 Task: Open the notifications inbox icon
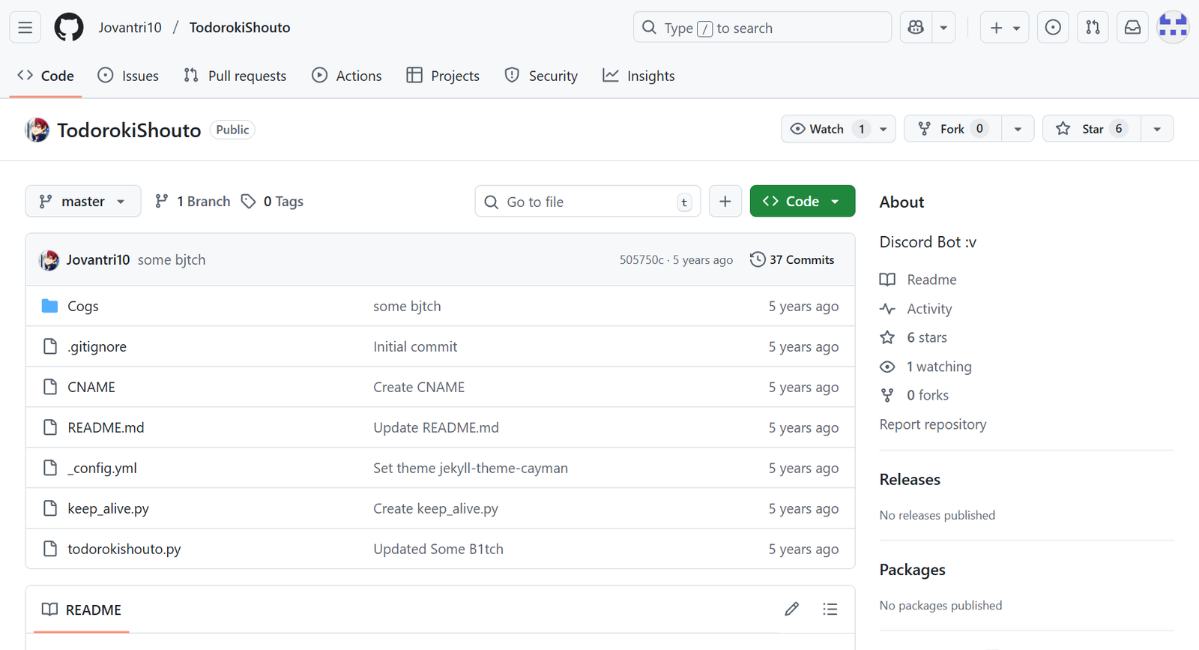click(x=1132, y=28)
